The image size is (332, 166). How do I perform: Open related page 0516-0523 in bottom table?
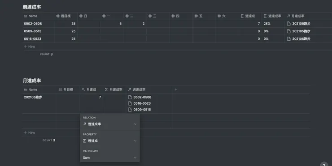(140, 103)
